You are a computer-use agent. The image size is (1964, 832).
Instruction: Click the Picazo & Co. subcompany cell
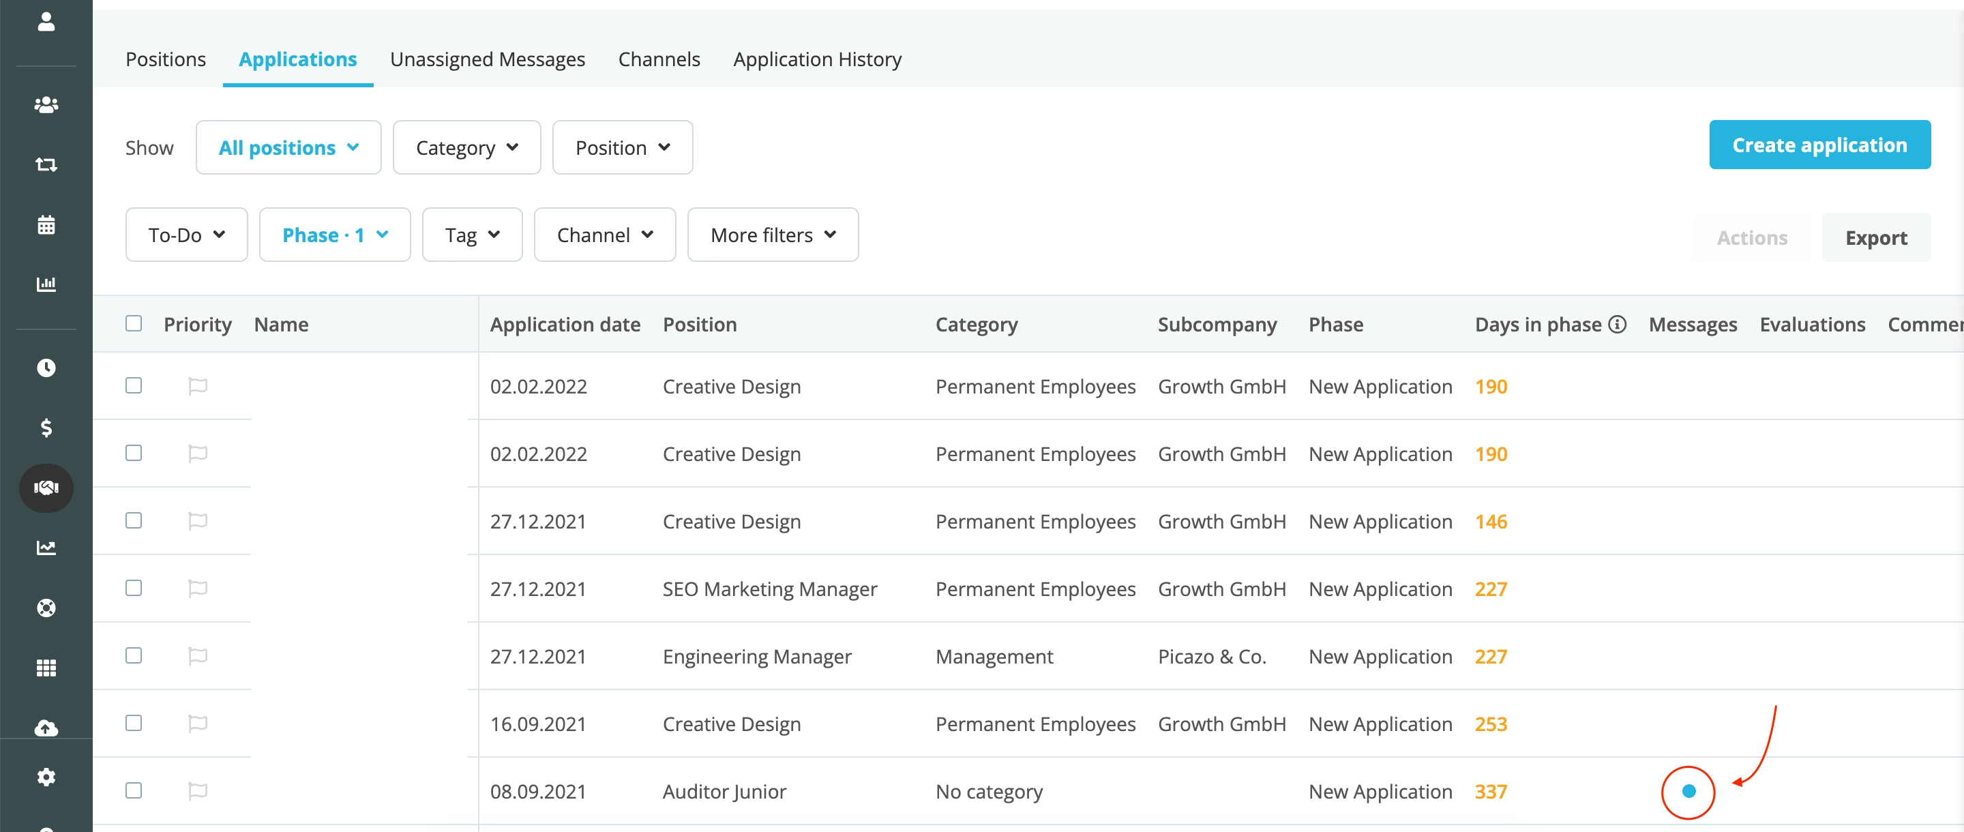pos(1212,657)
